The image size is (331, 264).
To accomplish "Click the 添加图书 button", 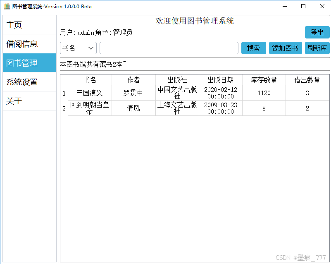I will click(x=285, y=48).
